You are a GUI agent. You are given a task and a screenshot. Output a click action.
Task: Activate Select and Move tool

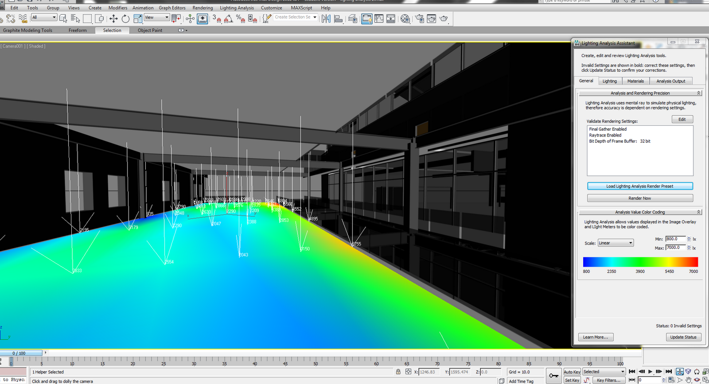(x=113, y=18)
